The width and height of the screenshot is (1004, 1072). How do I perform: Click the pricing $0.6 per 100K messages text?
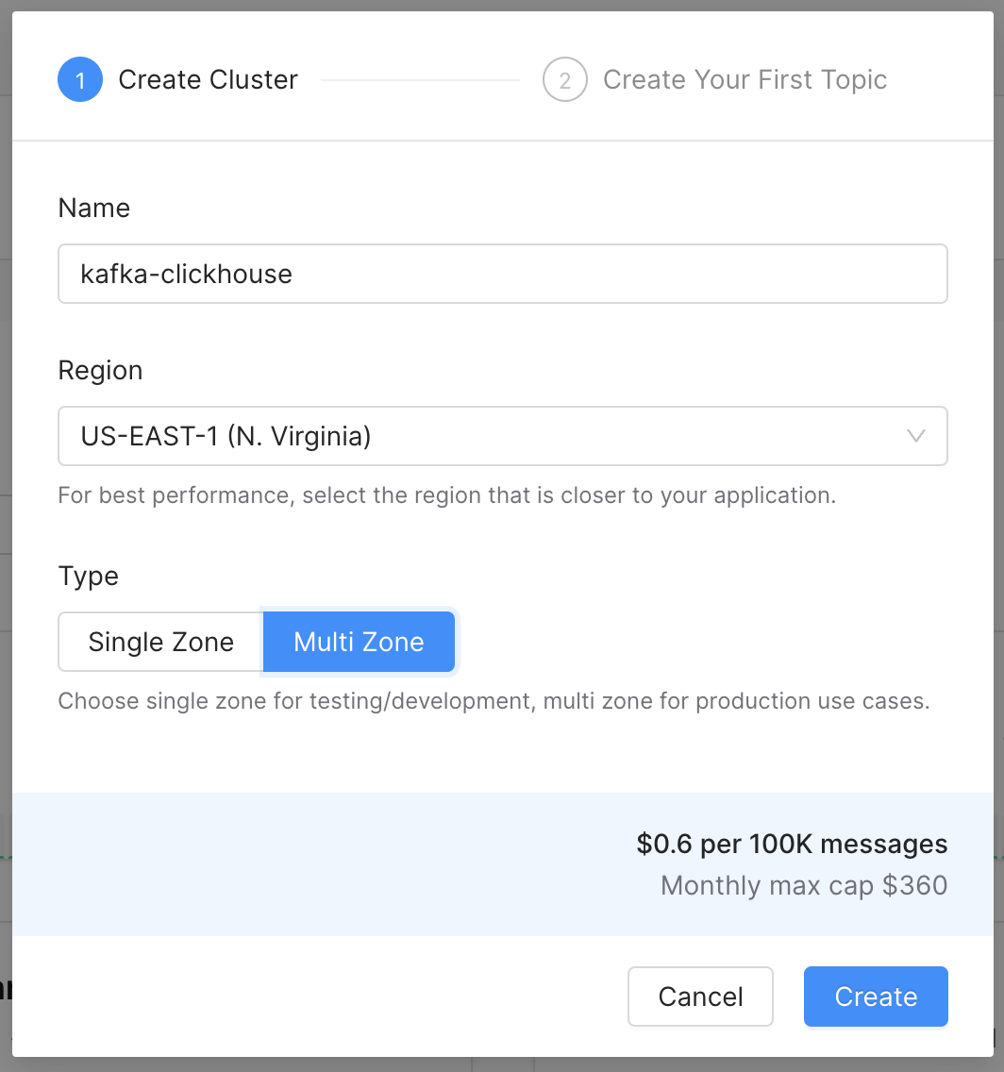tap(791, 844)
